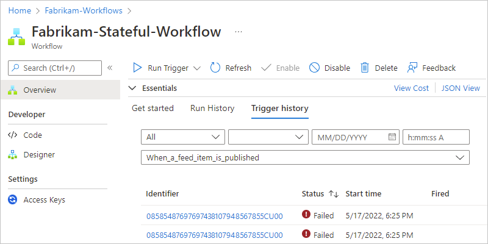The image size is (488, 244).
Task: Open Code under Developer
Action: 33,135
